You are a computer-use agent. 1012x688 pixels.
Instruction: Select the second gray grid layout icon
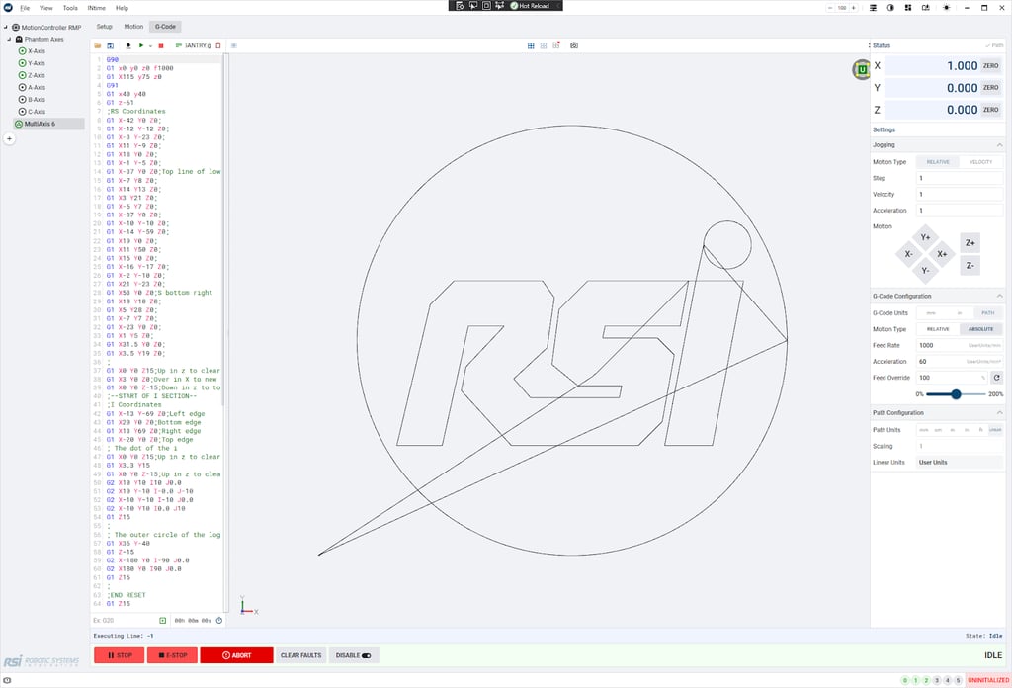(544, 45)
